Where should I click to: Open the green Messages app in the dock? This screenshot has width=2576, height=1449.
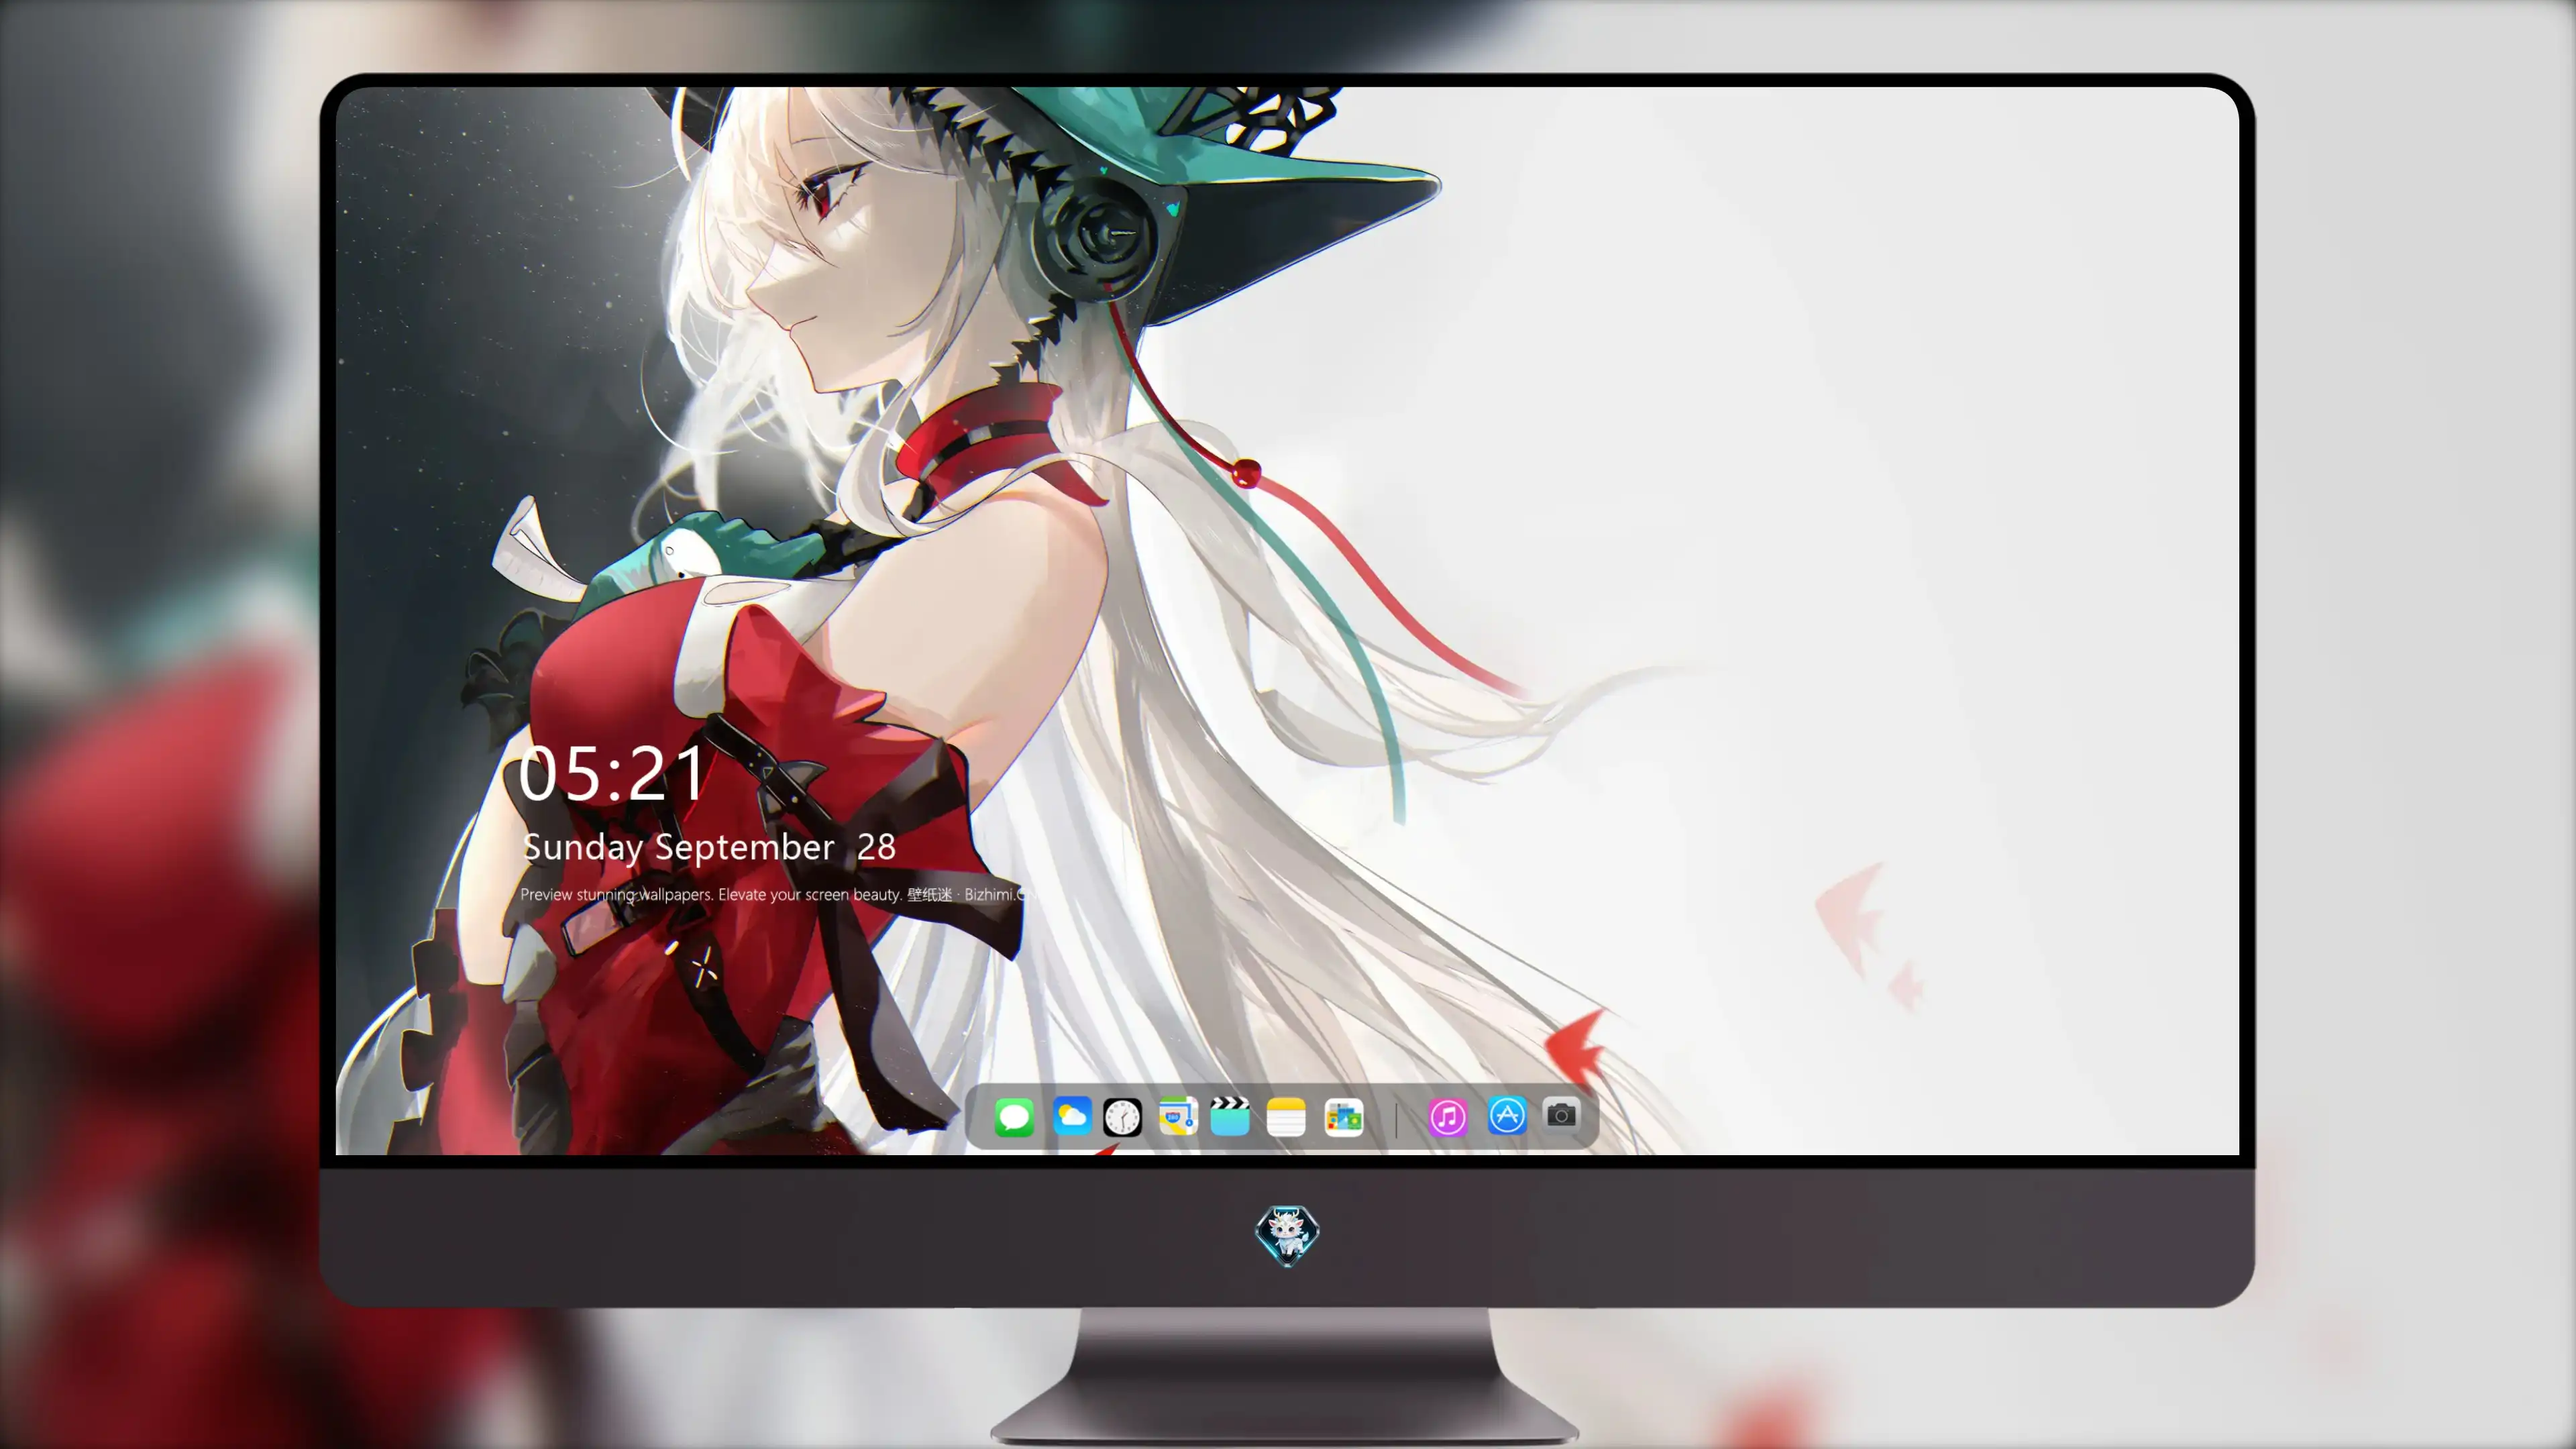pos(1014,1117)
